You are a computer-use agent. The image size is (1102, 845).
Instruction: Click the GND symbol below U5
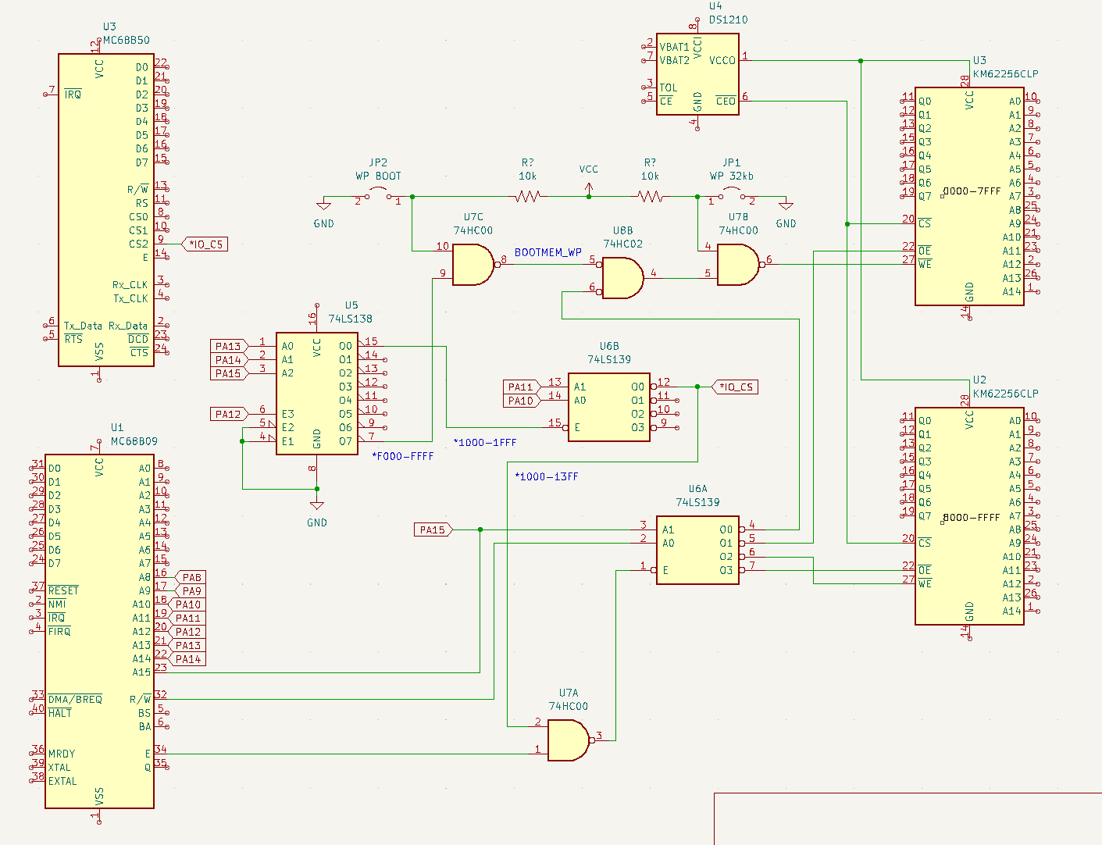317,505
